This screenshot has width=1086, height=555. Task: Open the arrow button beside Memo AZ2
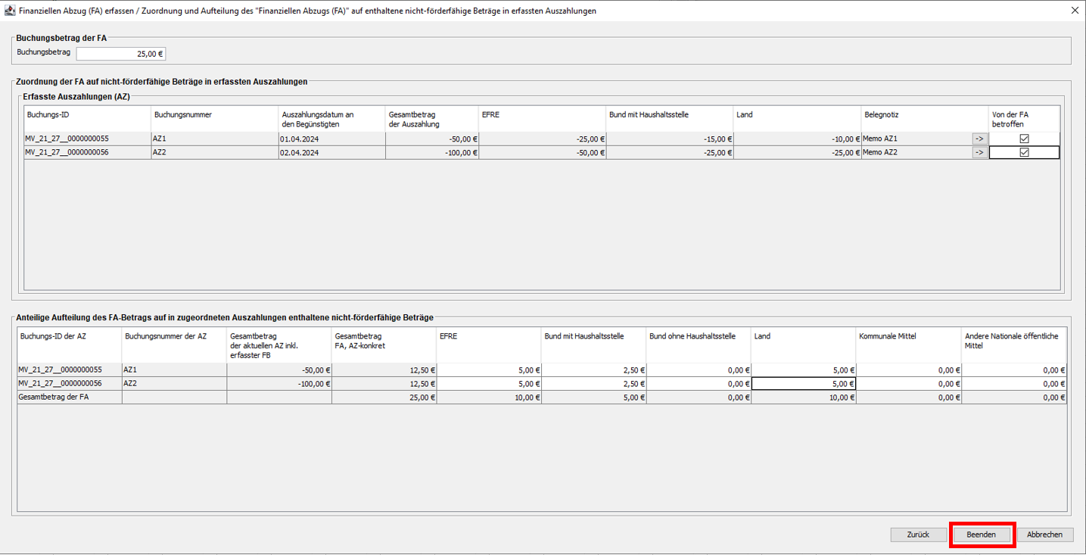click(979, 152)
